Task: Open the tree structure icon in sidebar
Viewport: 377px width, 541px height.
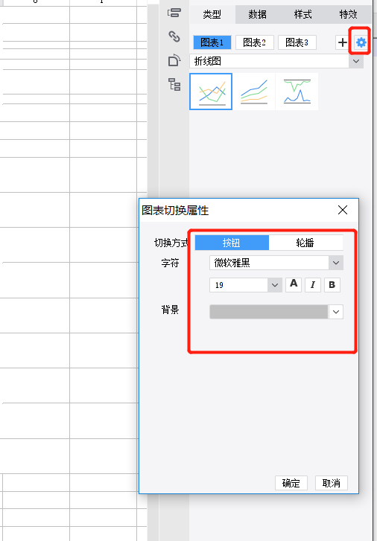Action: coord(174,84)
